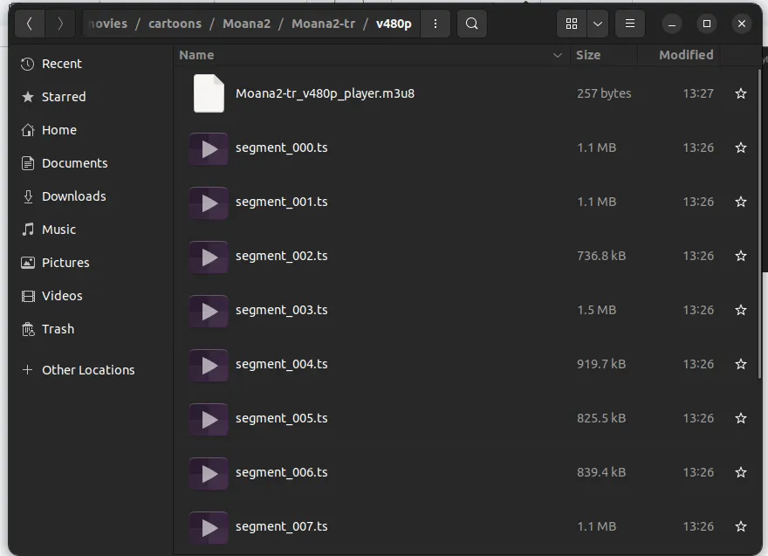768x556 pixels.
Task: Click the segment_005.ts play icon
Action: coord(209,419)
